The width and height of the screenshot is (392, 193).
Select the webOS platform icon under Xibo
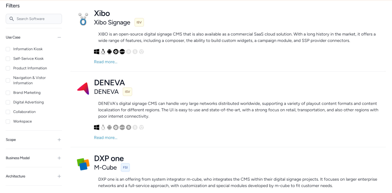point(122,51)
